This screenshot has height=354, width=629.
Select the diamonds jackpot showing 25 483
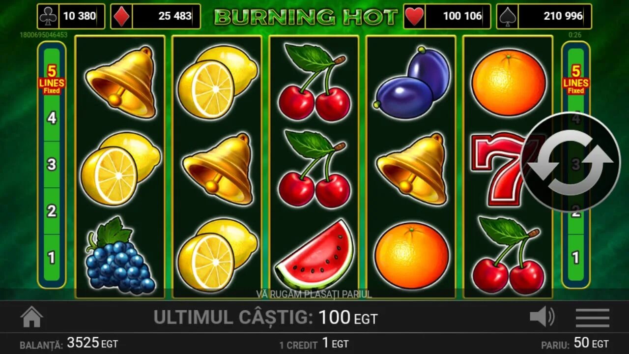point(155,16)
